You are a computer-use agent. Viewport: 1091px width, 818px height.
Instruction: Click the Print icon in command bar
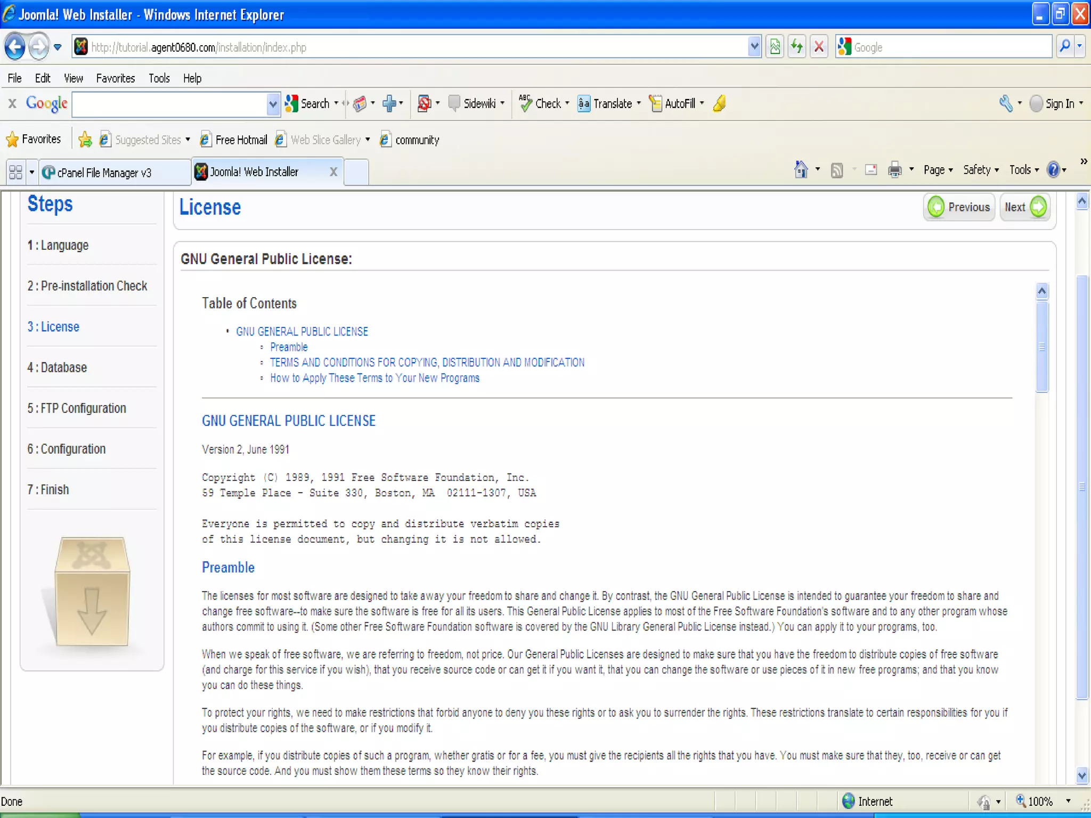click(x=894, y=170)
